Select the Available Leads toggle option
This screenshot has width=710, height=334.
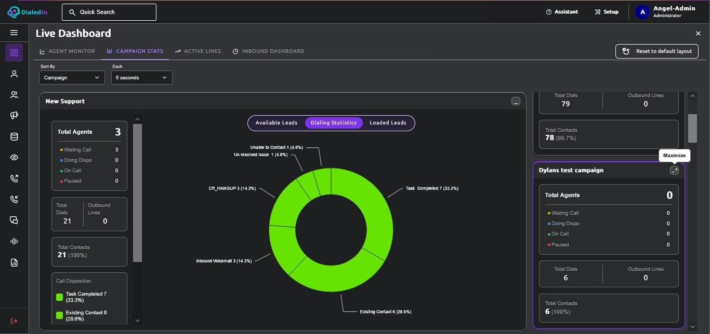tap(277, 123)
